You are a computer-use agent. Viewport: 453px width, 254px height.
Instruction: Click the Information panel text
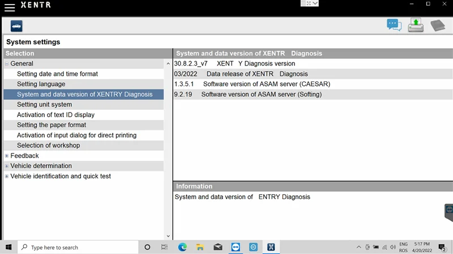pyautogui.click(x=242, y=197)
